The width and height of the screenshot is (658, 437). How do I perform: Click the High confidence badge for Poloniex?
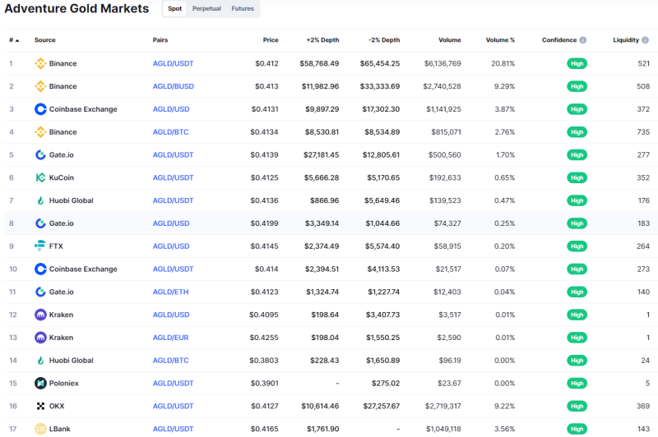click(577, 383)
